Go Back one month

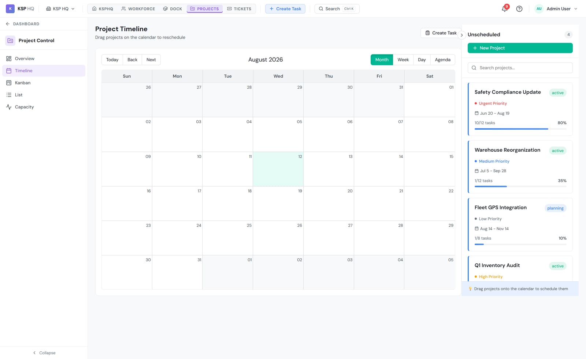point(132,60)
